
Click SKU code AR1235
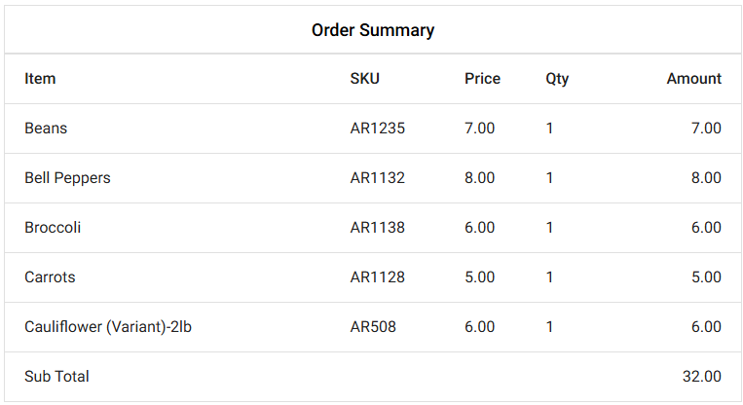377,129
